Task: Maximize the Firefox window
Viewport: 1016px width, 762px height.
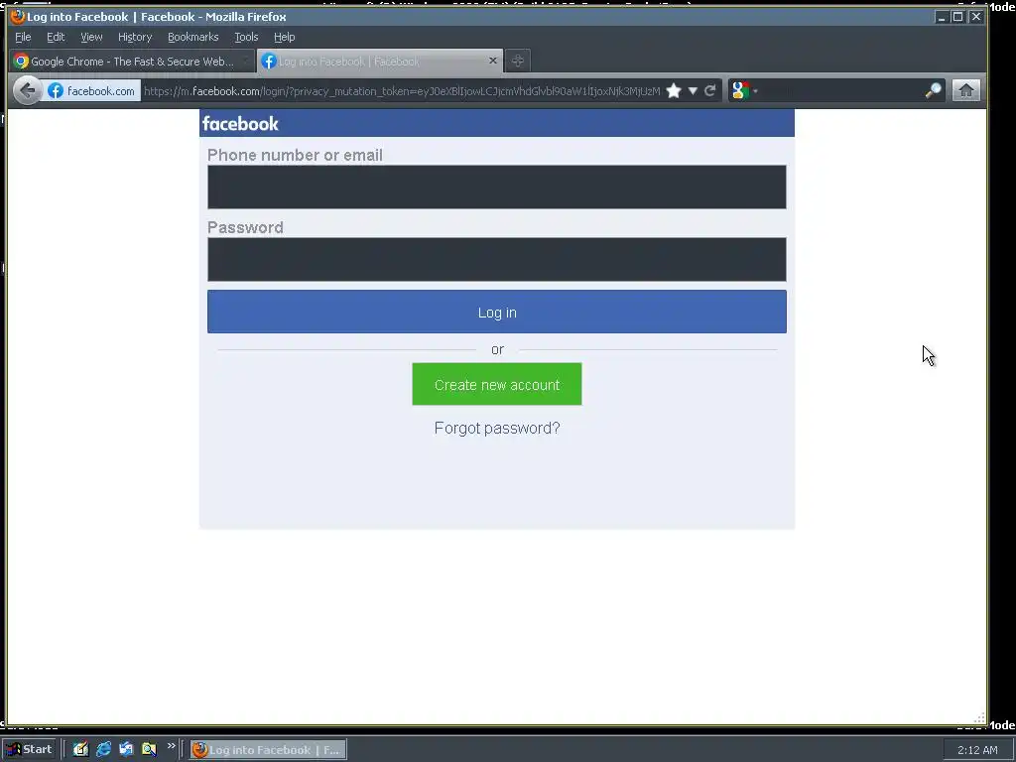Action: pos(958,17)
